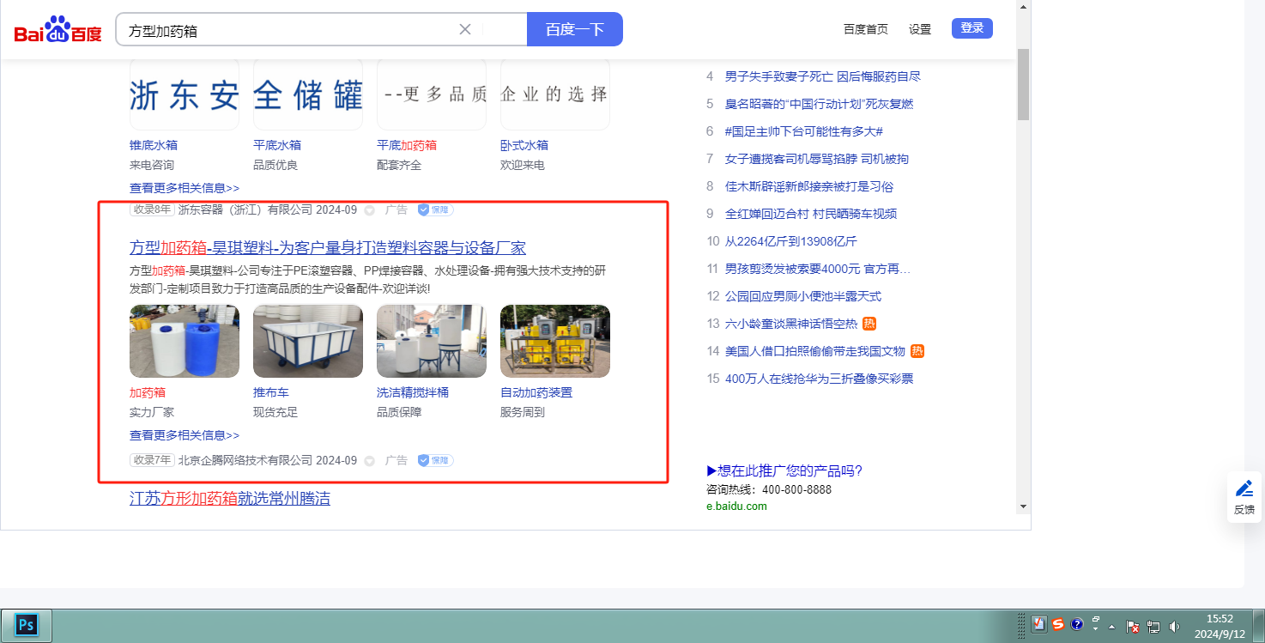The height and width of the screenshot is (643, 1265).
Task: Open the white and blue 加药箱 tanks thumbnail
Action: pos(185,341)
